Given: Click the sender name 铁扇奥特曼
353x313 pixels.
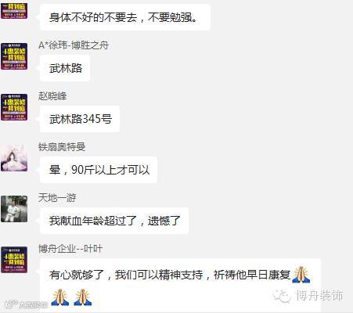Looking at the screenshot, I should point(62,147).
